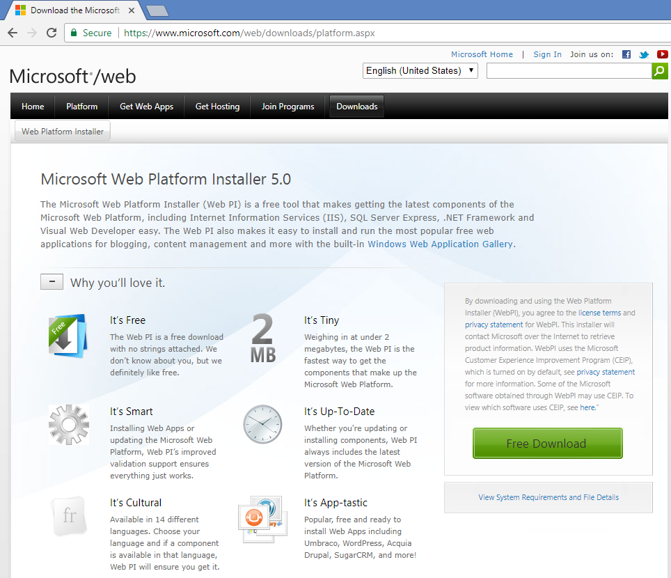Screen dimensions: 671x578
Task: Open the license terms link
Action: (599, 313)
